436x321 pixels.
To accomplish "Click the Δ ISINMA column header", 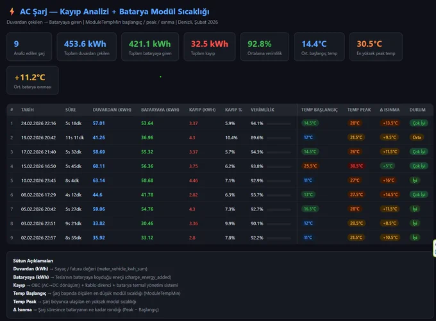I will pos(390,110).
